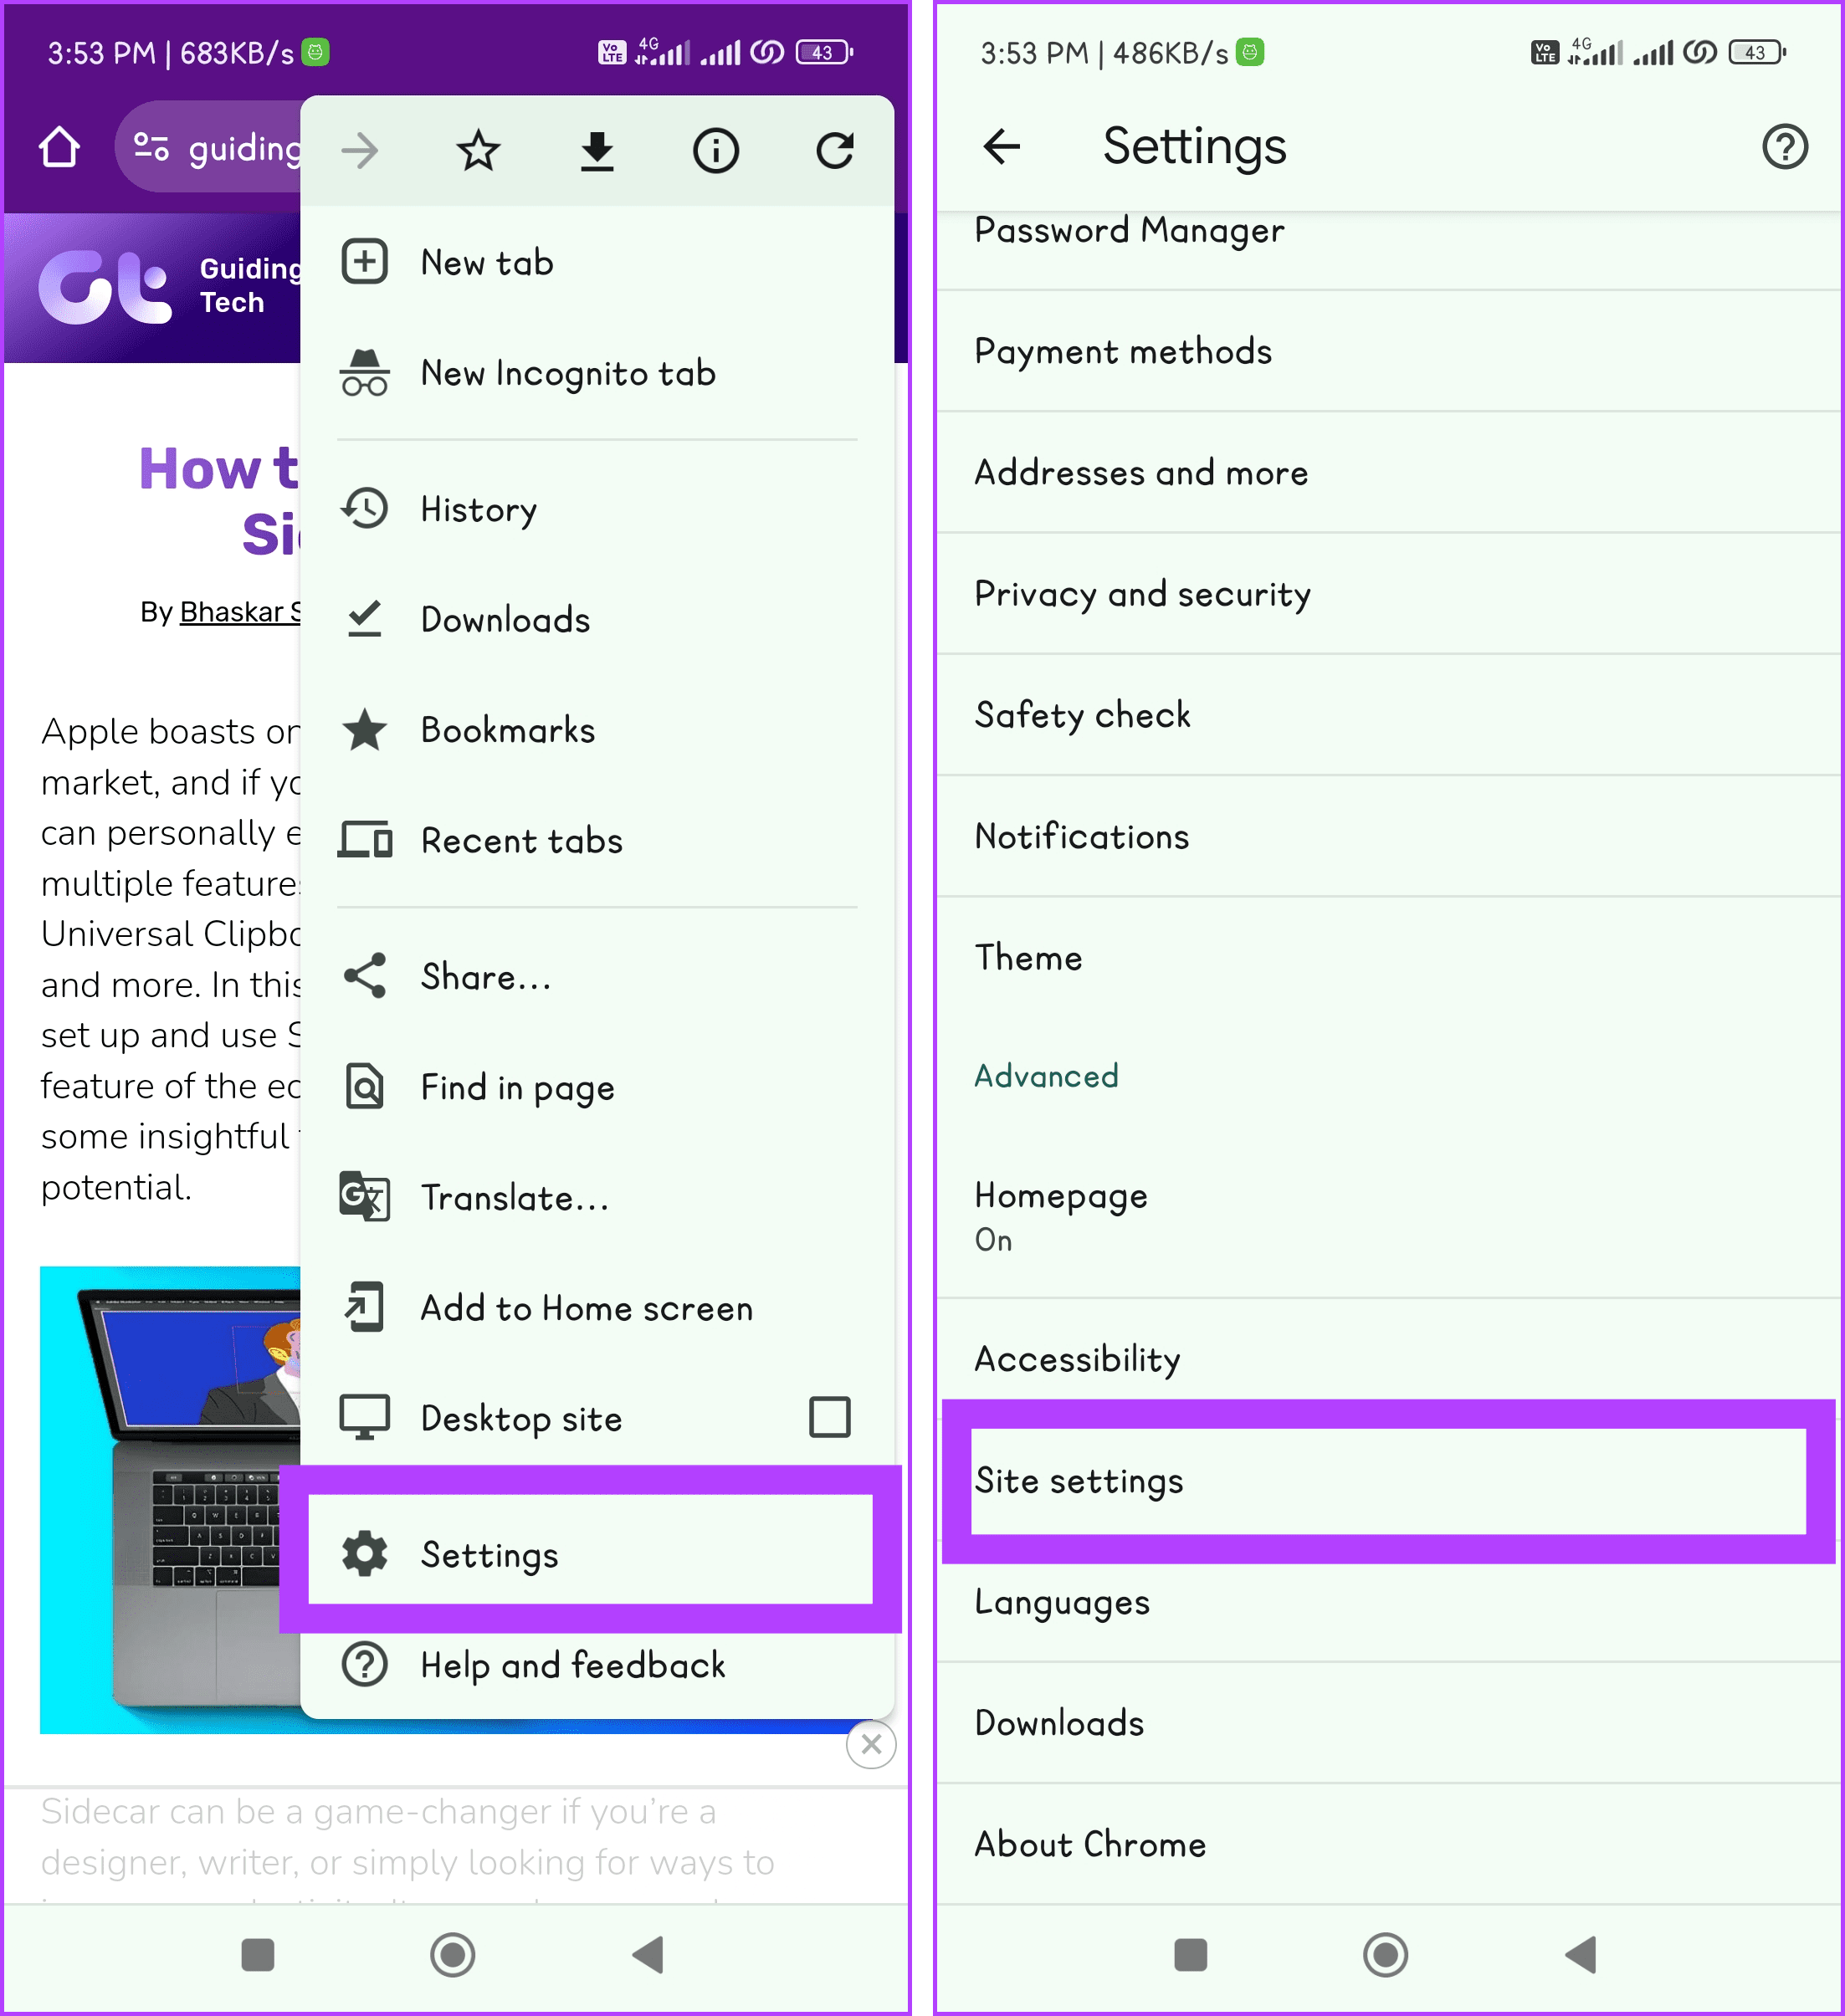Image resolution: width=1845 pixels, height=2016 pixels.
Task: Open author link Bhaskar
Action: coord(240,612)
